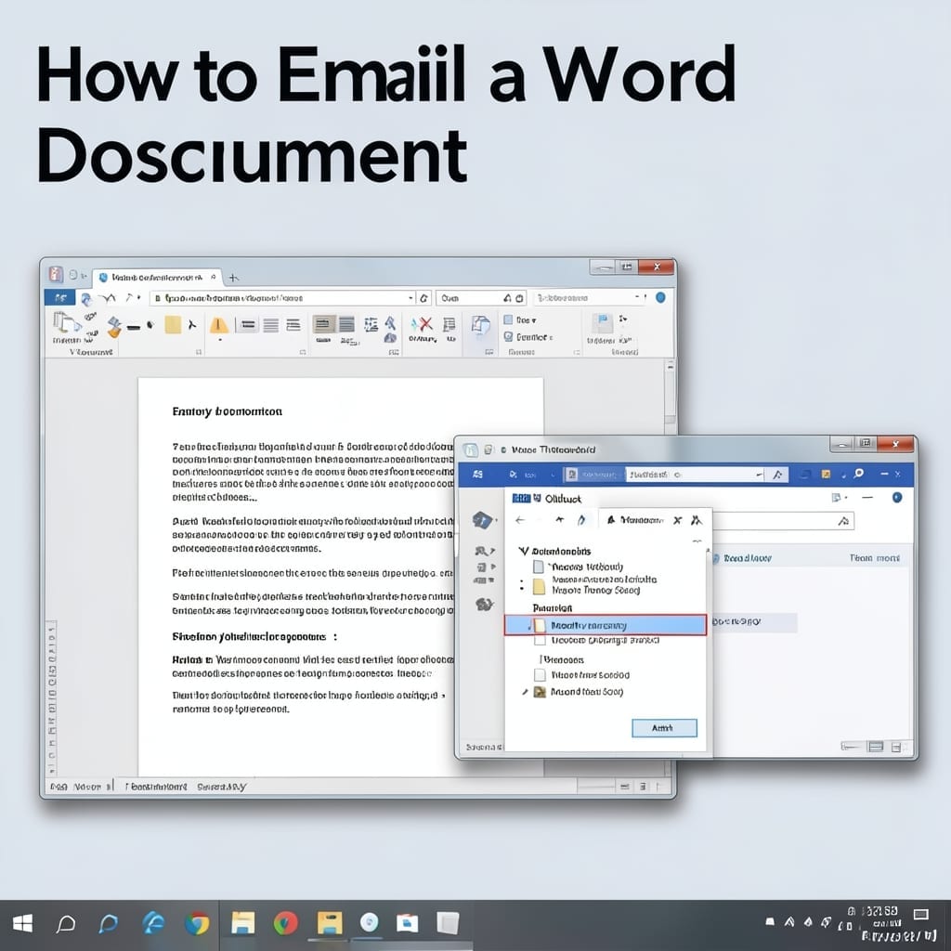Toggle the darker style button next to it
The height and width of the screenshot is (951, 951).
pos(346,324)
